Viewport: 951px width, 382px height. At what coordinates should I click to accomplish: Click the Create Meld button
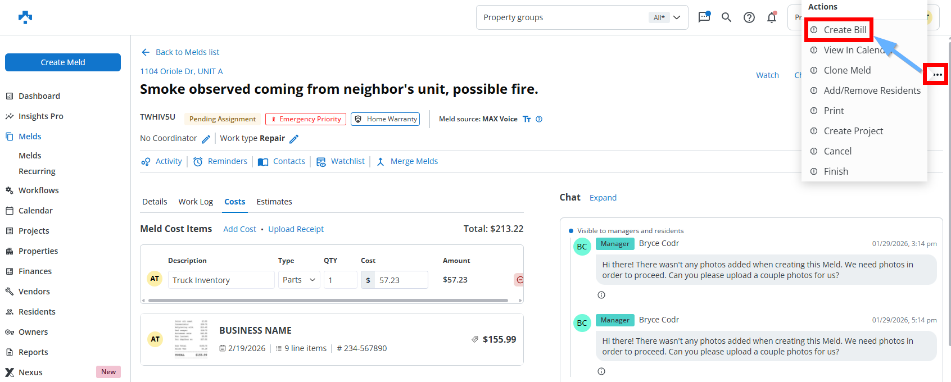(63, 62)
